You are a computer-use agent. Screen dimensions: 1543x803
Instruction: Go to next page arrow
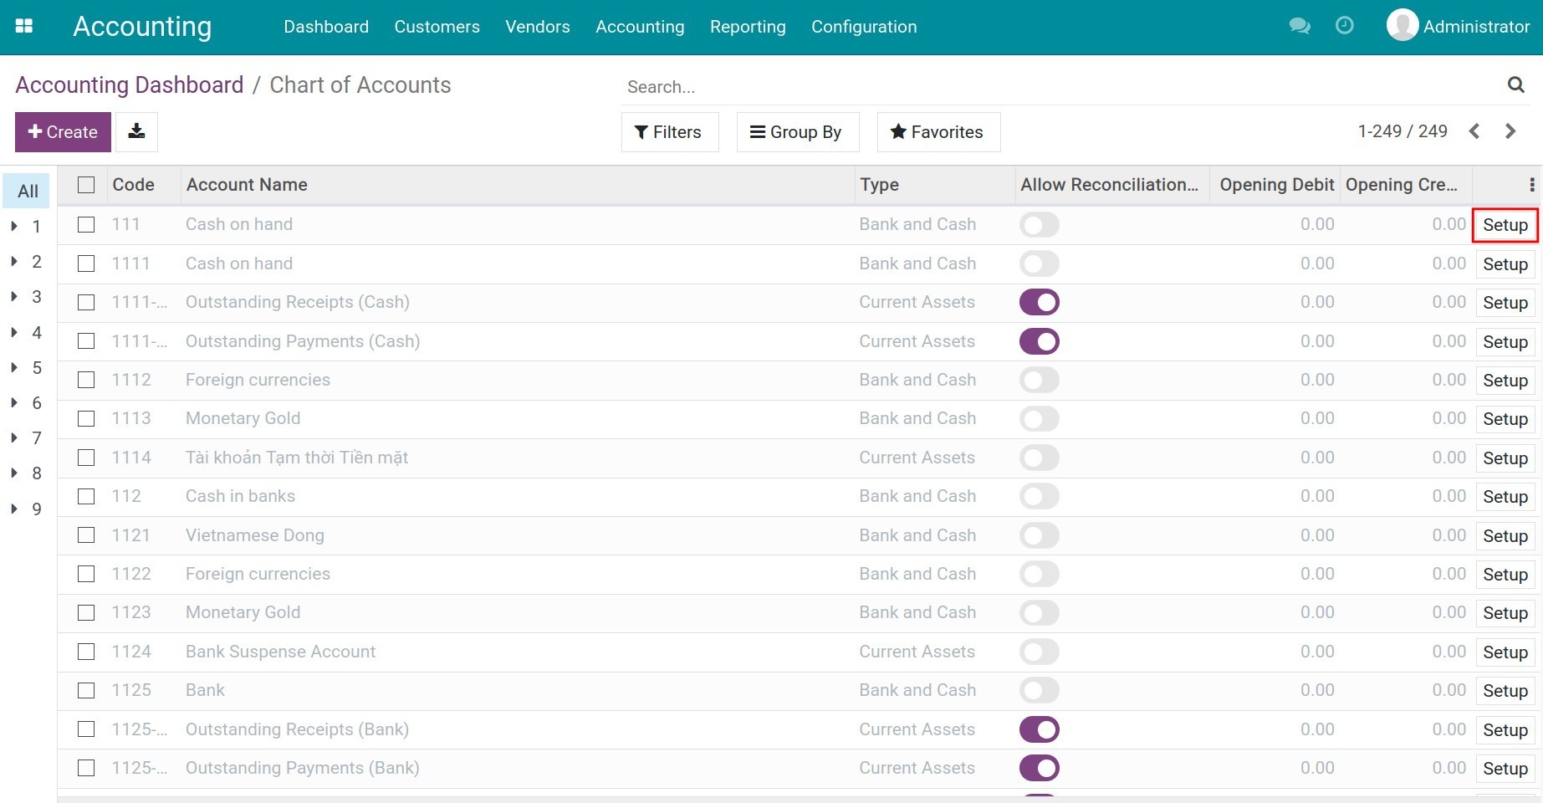(1510, 131)
